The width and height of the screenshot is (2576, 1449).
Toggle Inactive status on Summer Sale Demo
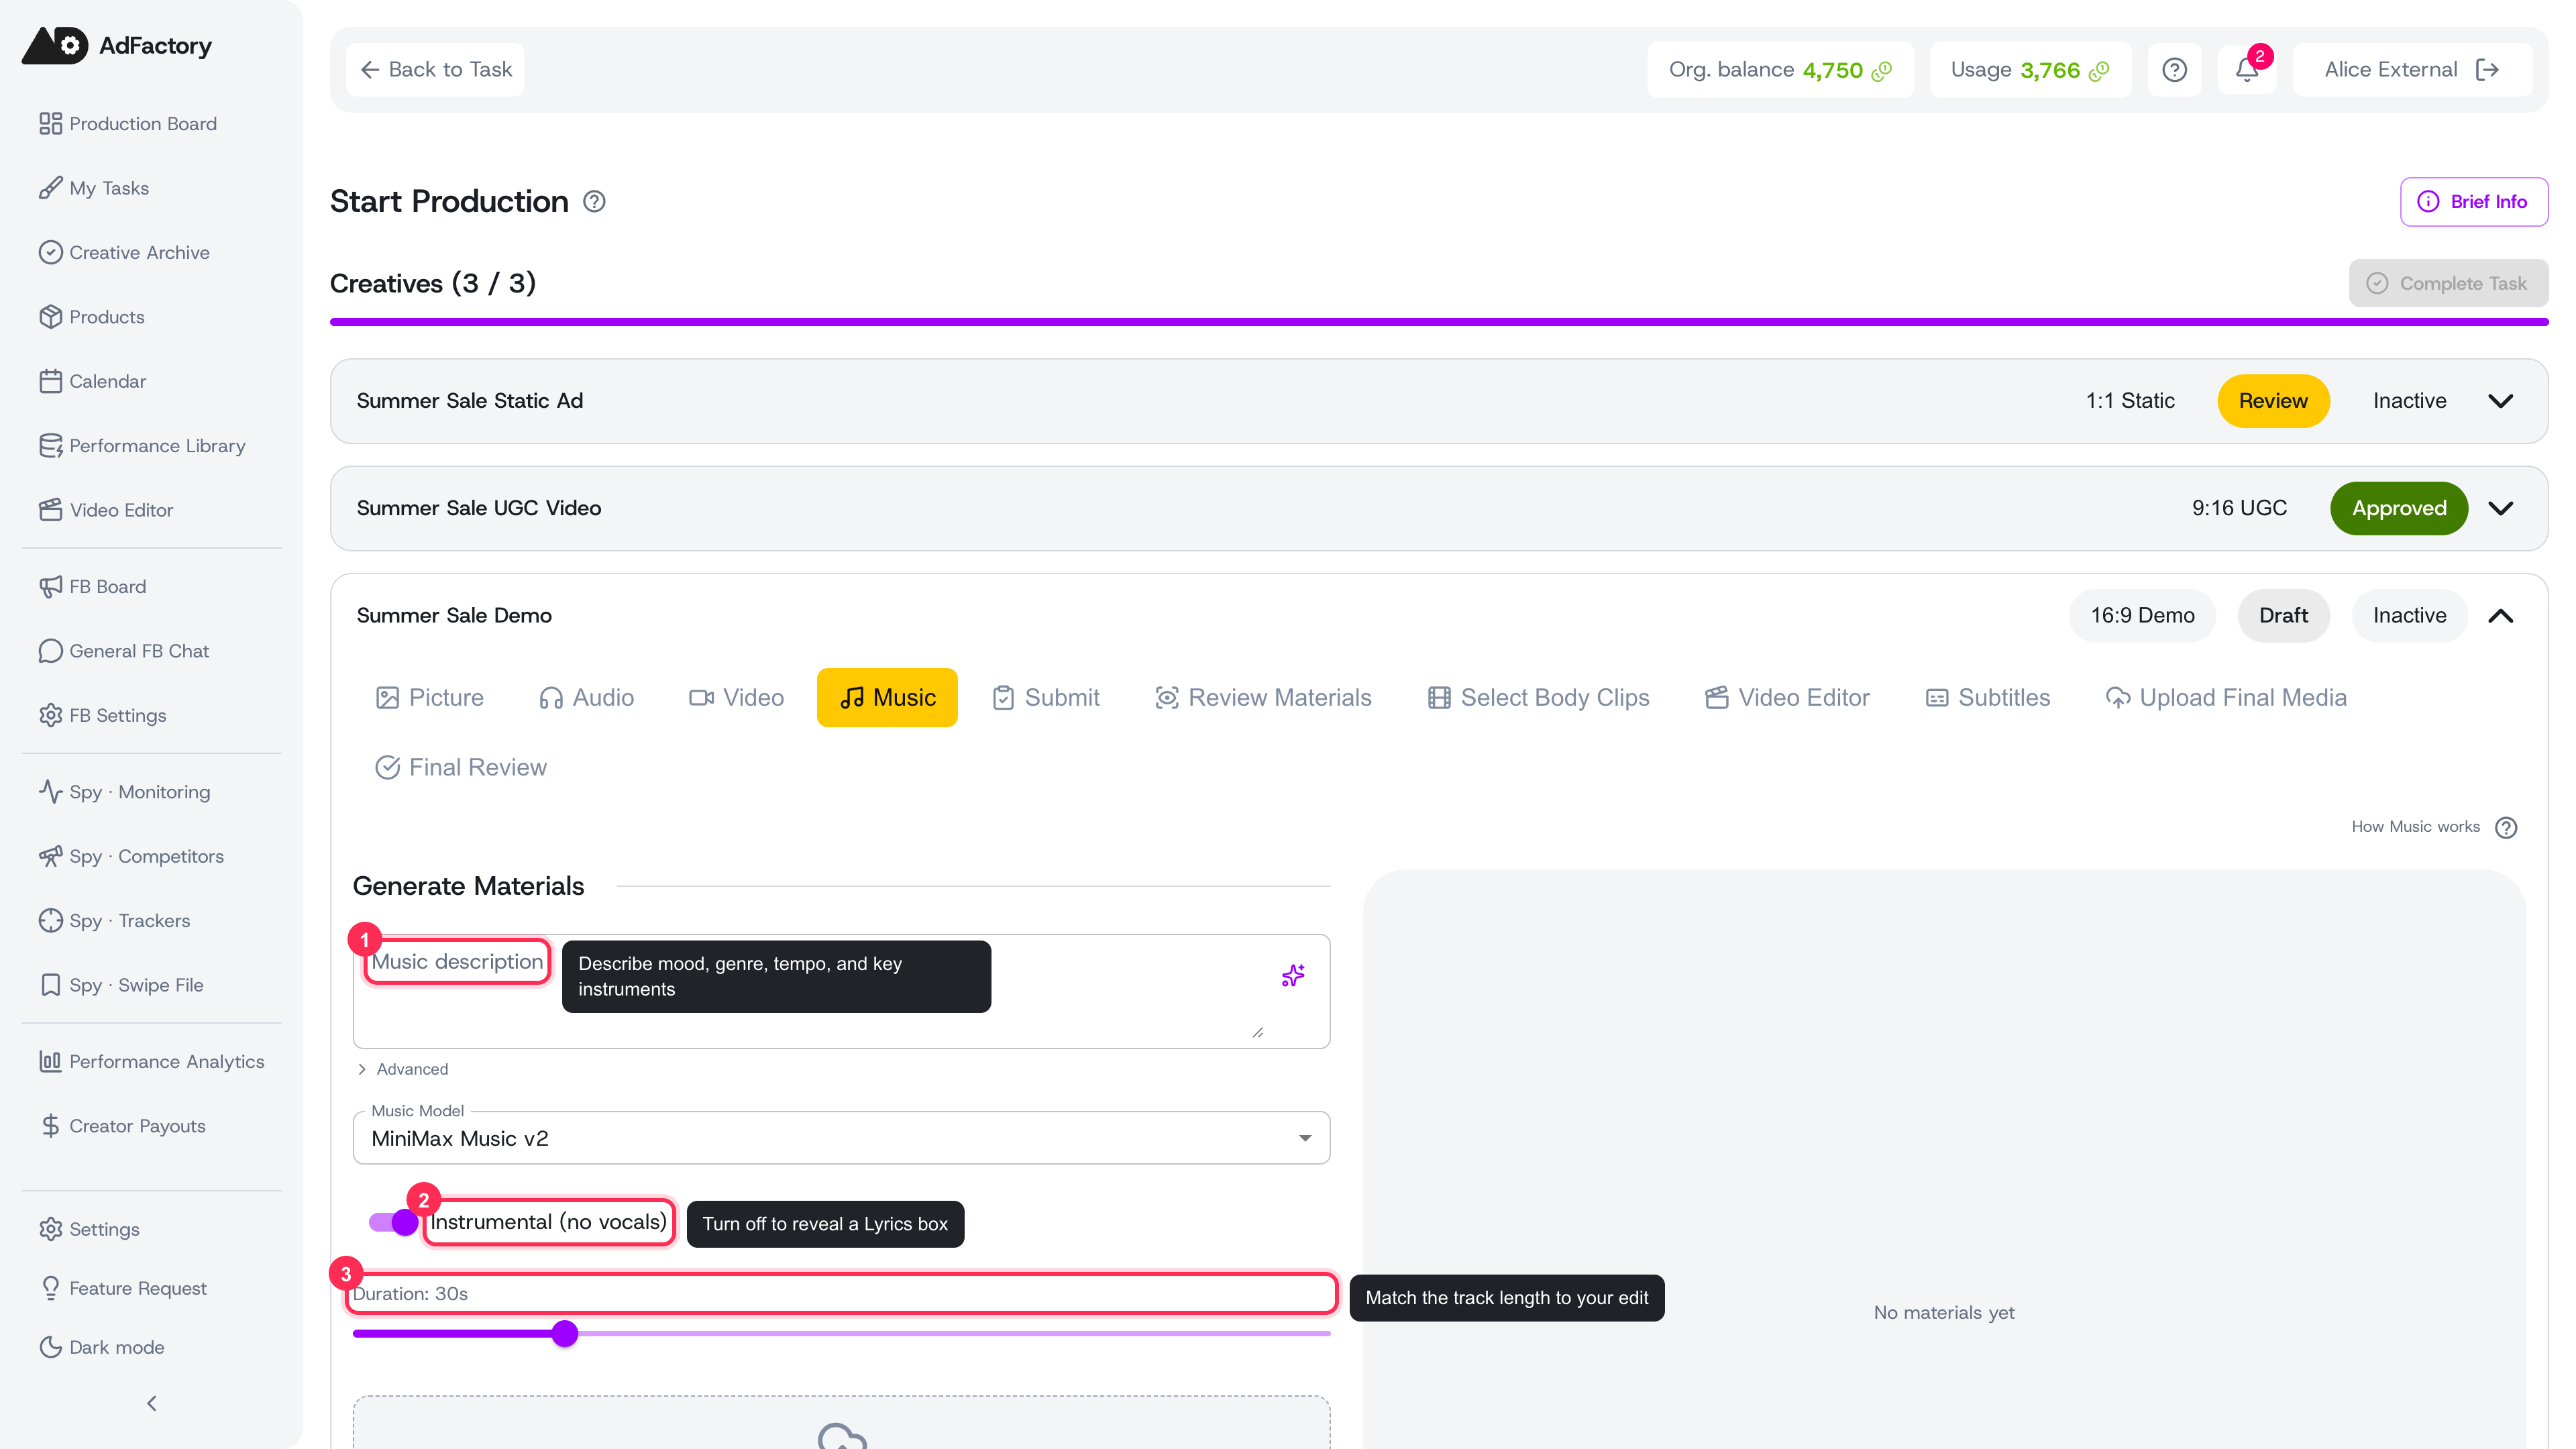[2410, 616]
